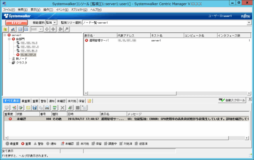Viewport: 254px width, 160px height.
Task: Click the 未確認 legend icon at bottom
Action: tap(62, 144)
